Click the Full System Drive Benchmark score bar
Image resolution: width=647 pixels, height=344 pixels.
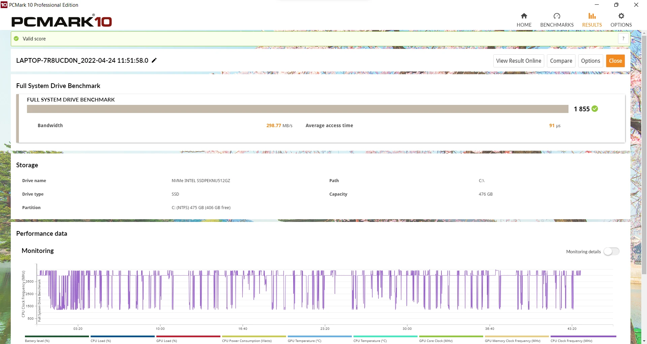tap(298, 109)
